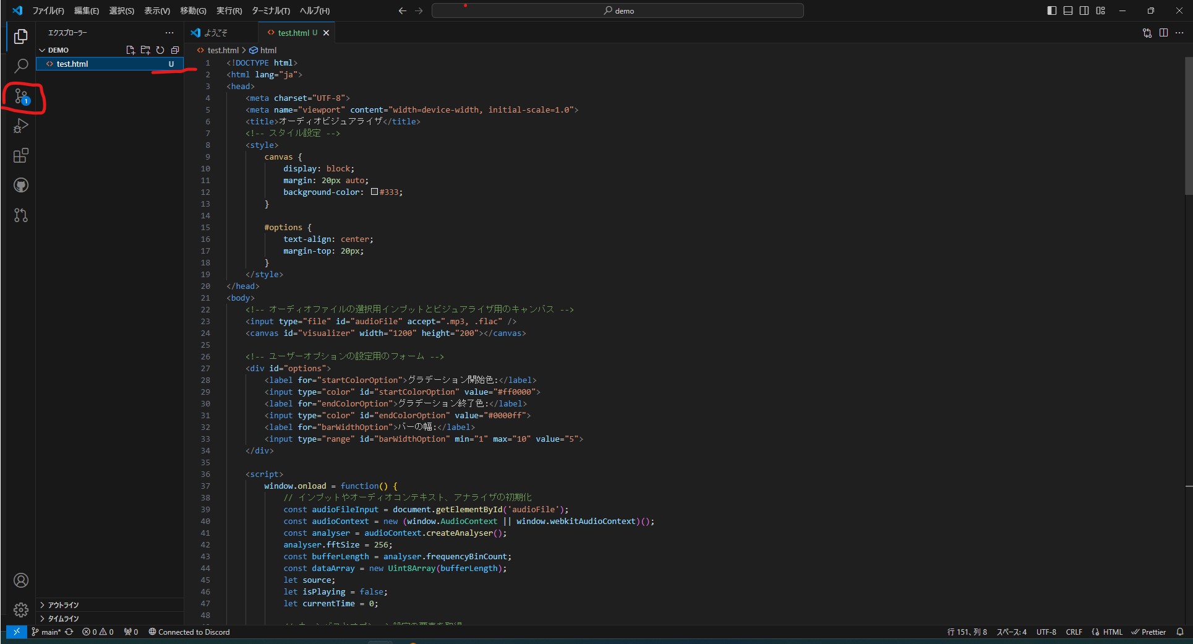Refresh the explorer file list
1193x644 pixels.
coord(160,50)
